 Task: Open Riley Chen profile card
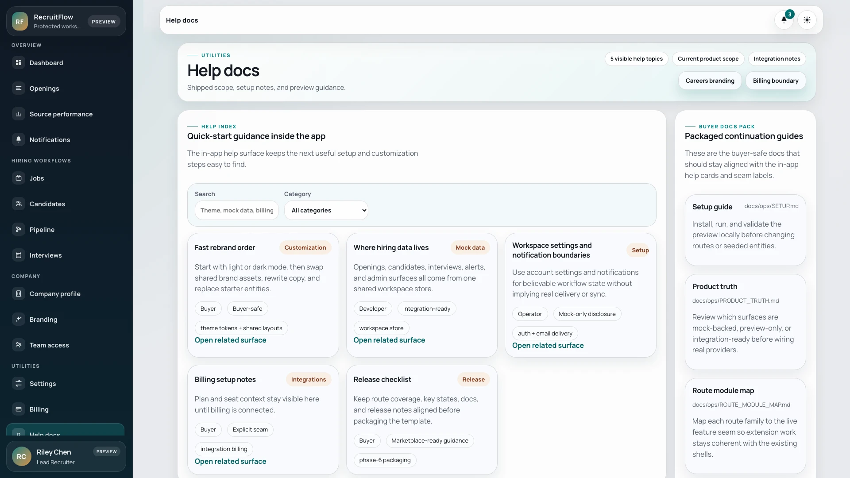[66, 456]
